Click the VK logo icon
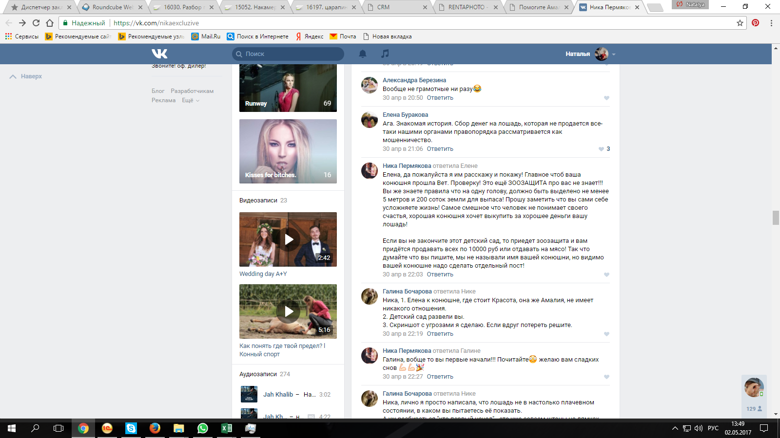Screen dimensions: 780x438 pos(159,54)
